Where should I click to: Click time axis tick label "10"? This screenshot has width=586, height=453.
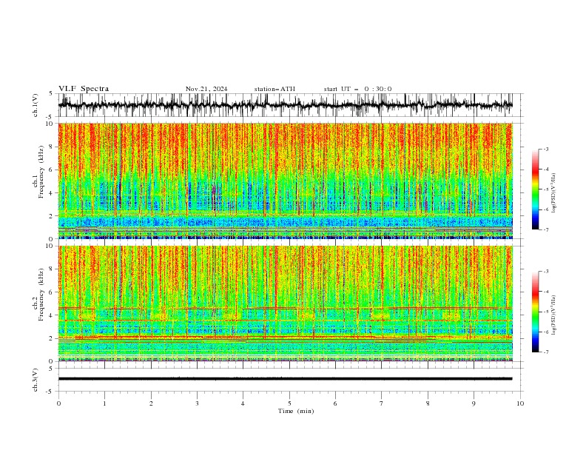pyautogui.click(x=520, y=403)
